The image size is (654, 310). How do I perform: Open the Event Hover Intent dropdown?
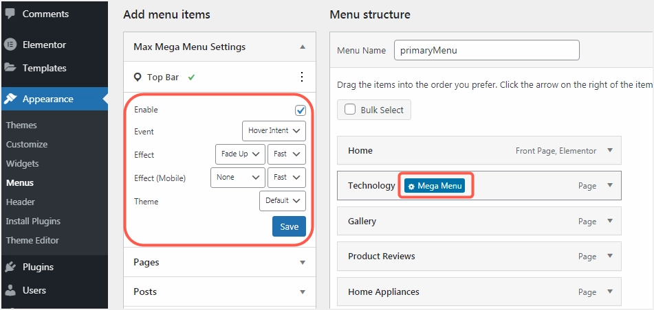click(274, 131)
